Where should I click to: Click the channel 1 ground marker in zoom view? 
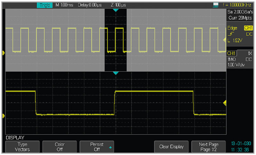point(3,116)
